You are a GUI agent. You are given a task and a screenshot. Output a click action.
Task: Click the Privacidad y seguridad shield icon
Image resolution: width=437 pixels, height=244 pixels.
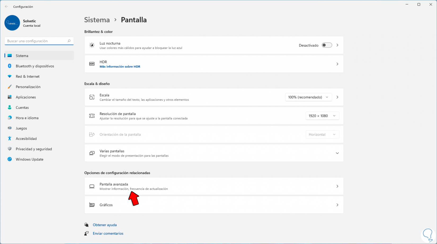pyautogui.click(x=10, y=149)
